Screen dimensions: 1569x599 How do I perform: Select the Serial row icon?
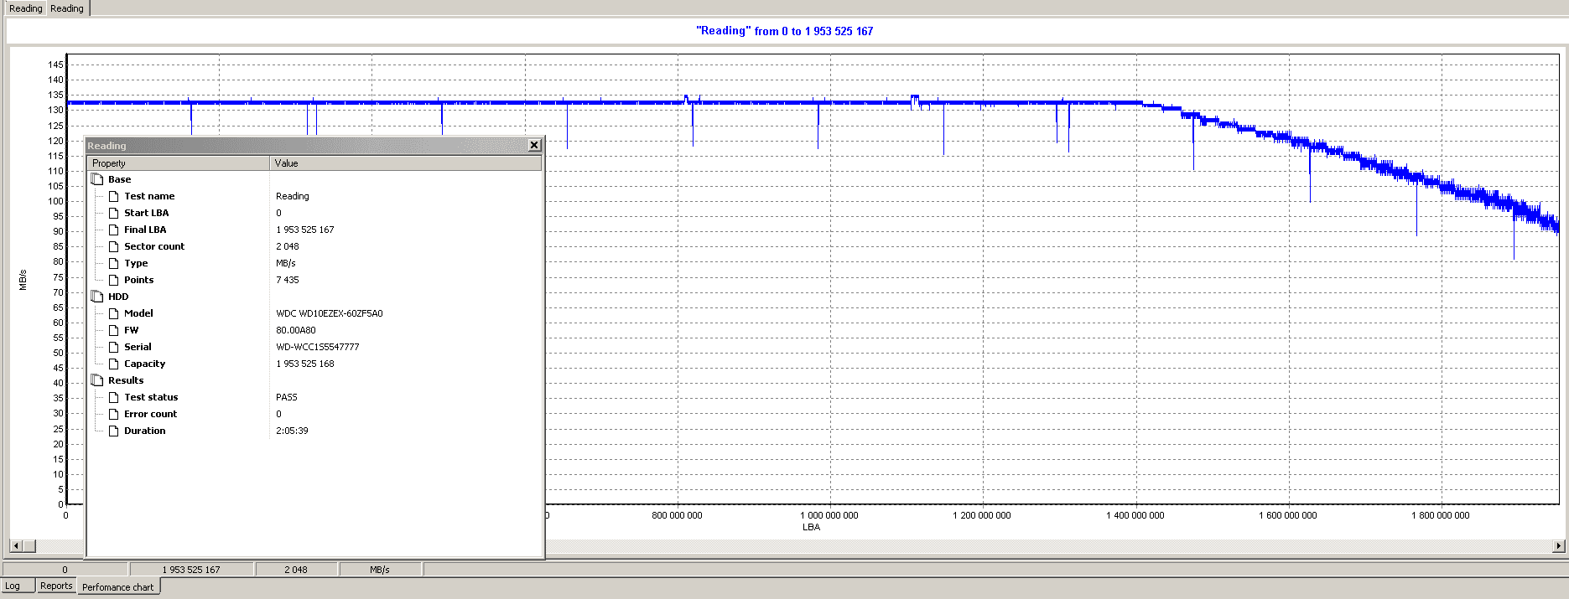(x=114, y=347)
